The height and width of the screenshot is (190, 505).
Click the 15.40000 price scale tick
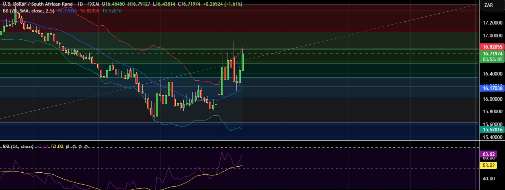tap(493, 137)
